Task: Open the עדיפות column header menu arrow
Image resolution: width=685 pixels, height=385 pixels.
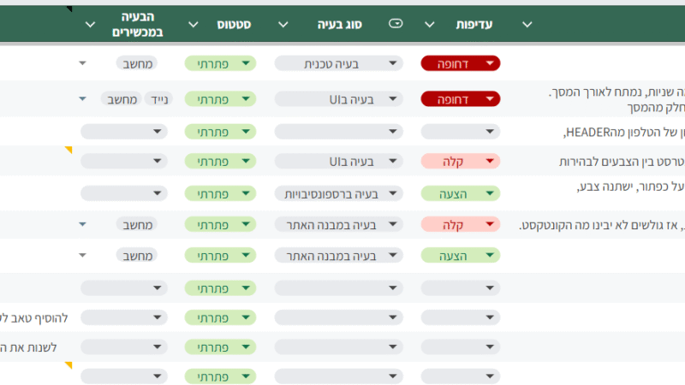Action: (430, 25)
